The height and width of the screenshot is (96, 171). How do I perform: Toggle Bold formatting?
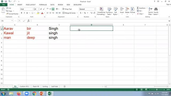tap(21, 13)
